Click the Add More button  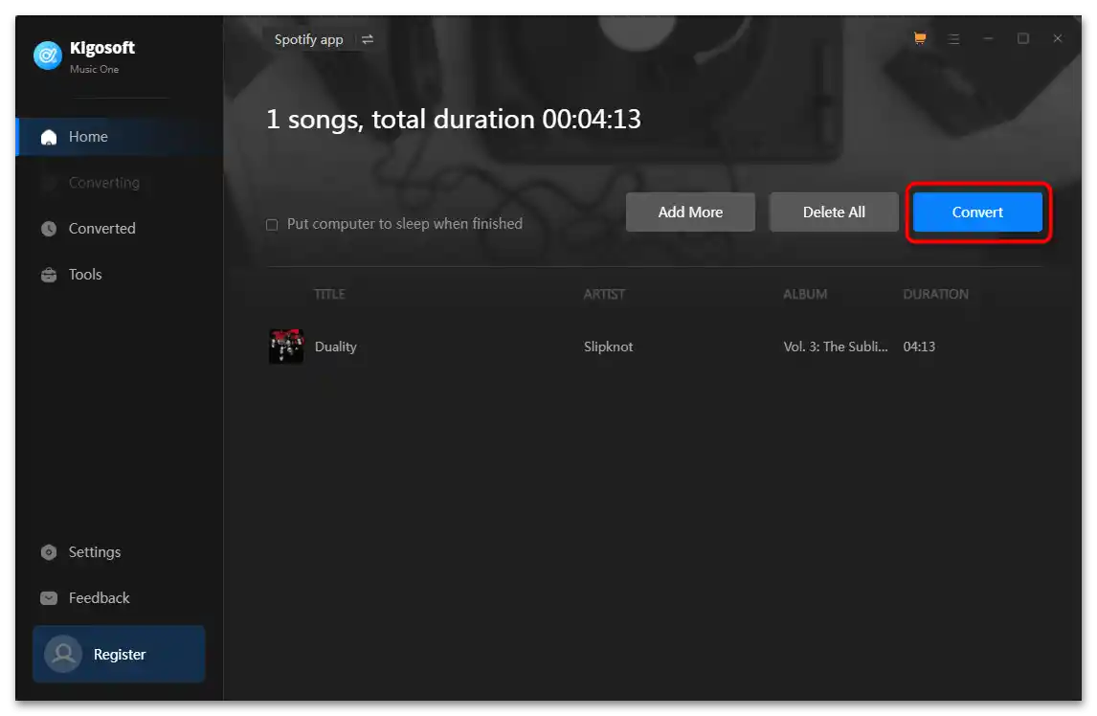point(690,213)
